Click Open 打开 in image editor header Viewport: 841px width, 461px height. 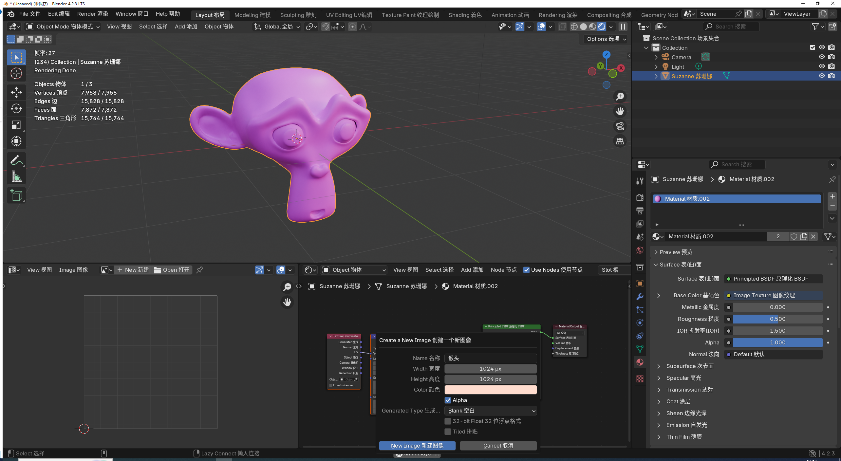click(172, 270)
